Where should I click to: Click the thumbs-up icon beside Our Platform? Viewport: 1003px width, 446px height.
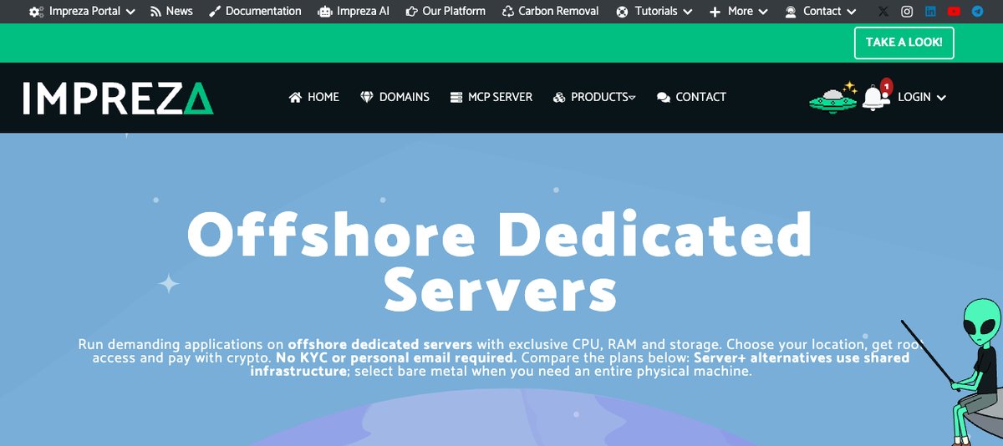coord(412,12)
